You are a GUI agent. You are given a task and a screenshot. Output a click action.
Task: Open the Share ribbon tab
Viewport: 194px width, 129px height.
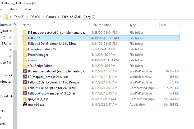coord(13,9)
